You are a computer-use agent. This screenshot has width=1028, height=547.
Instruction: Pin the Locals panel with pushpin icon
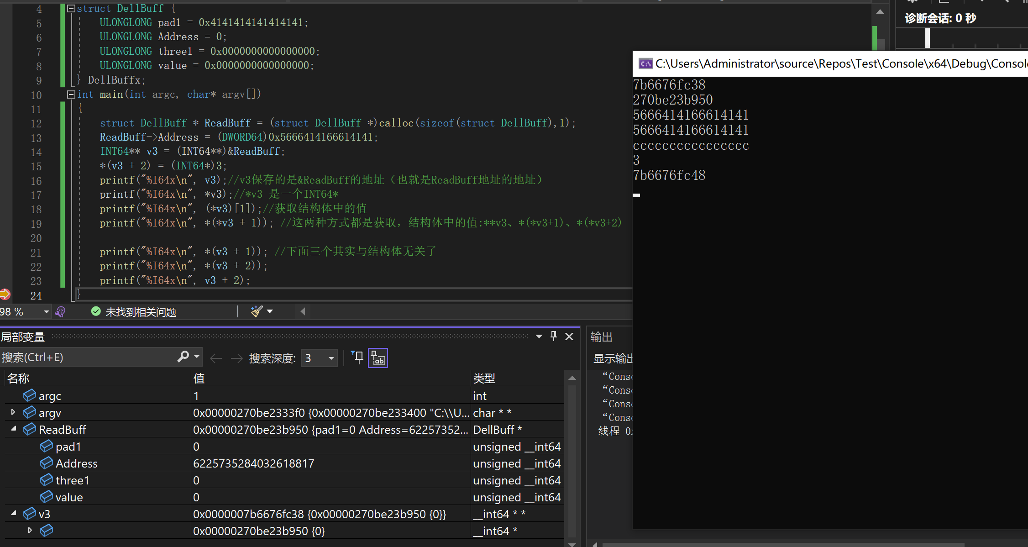pyautogui.click(x=554, y=337)
